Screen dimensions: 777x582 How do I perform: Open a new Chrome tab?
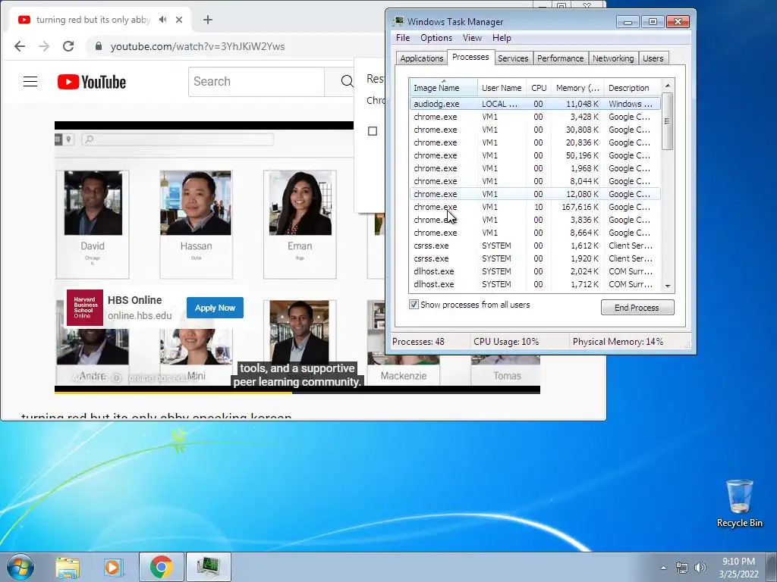pos(208,20)
